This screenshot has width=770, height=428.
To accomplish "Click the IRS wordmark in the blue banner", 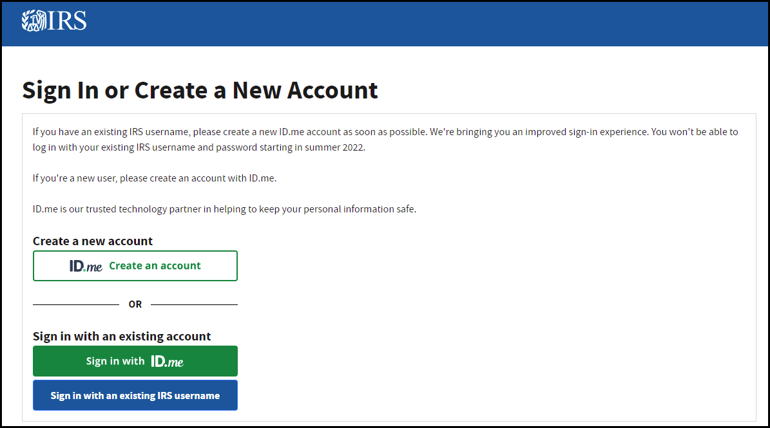I will click(68, 22).
